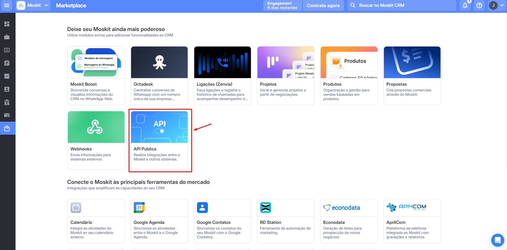Open the Octadesk module thumbnail
507x250 pixels.
pos(159,62)
